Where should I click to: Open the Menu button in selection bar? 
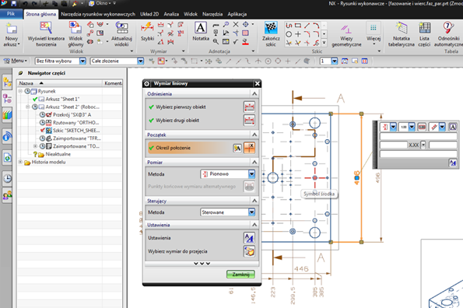click(x=16, y=61)
